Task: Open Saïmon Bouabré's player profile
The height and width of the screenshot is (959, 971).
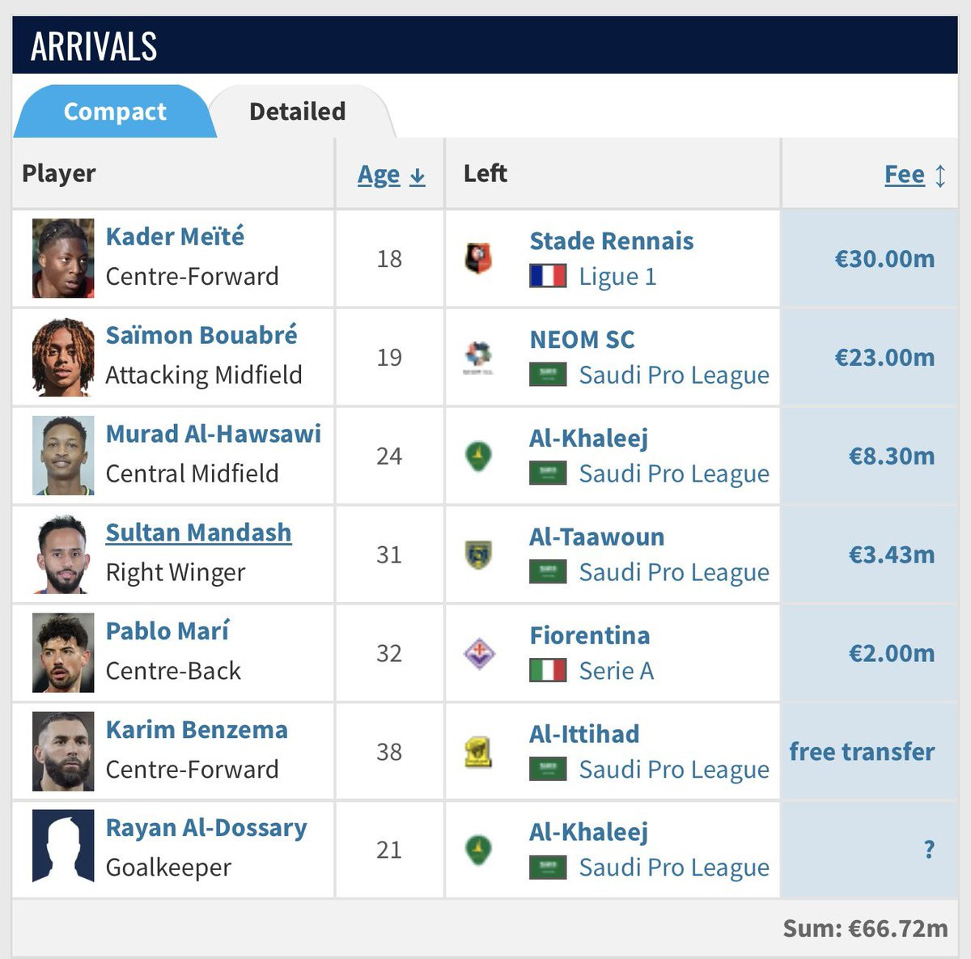Action: pos(201,335)
